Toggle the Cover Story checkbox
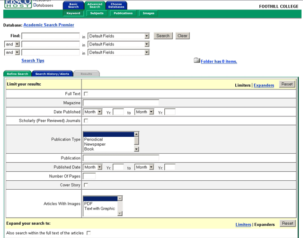 point(86,185)
